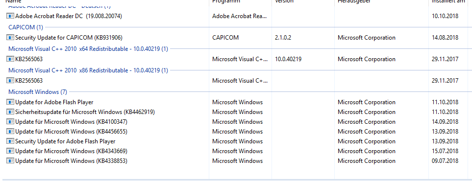Image resolution: width=472 pixels, height=181 pixels.
Task: Select the Update für Microsoft Windows (KB4338853) row
Action: (x=236, y=161)
